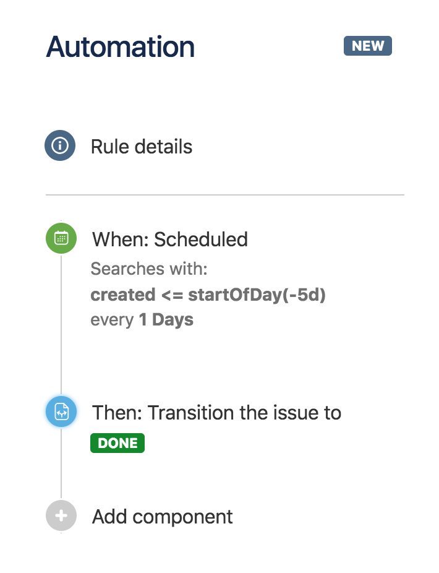Expand the Then: Transition component

[216, 412]
